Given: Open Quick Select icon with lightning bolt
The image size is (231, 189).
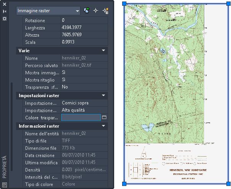Looking at the screenshot, I should (105, 11).
